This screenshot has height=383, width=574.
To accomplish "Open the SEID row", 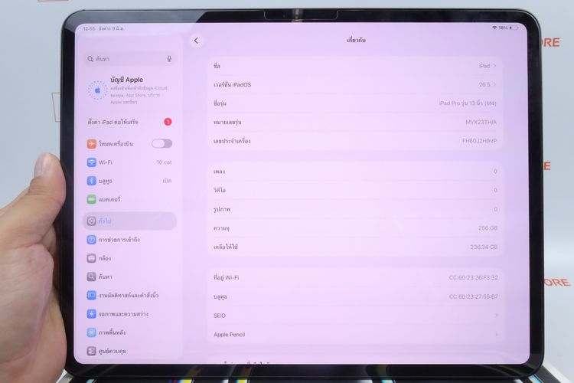I will (x=355, y=316).
